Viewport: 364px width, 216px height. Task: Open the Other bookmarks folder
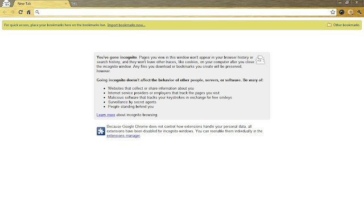[x=344, y=25]
